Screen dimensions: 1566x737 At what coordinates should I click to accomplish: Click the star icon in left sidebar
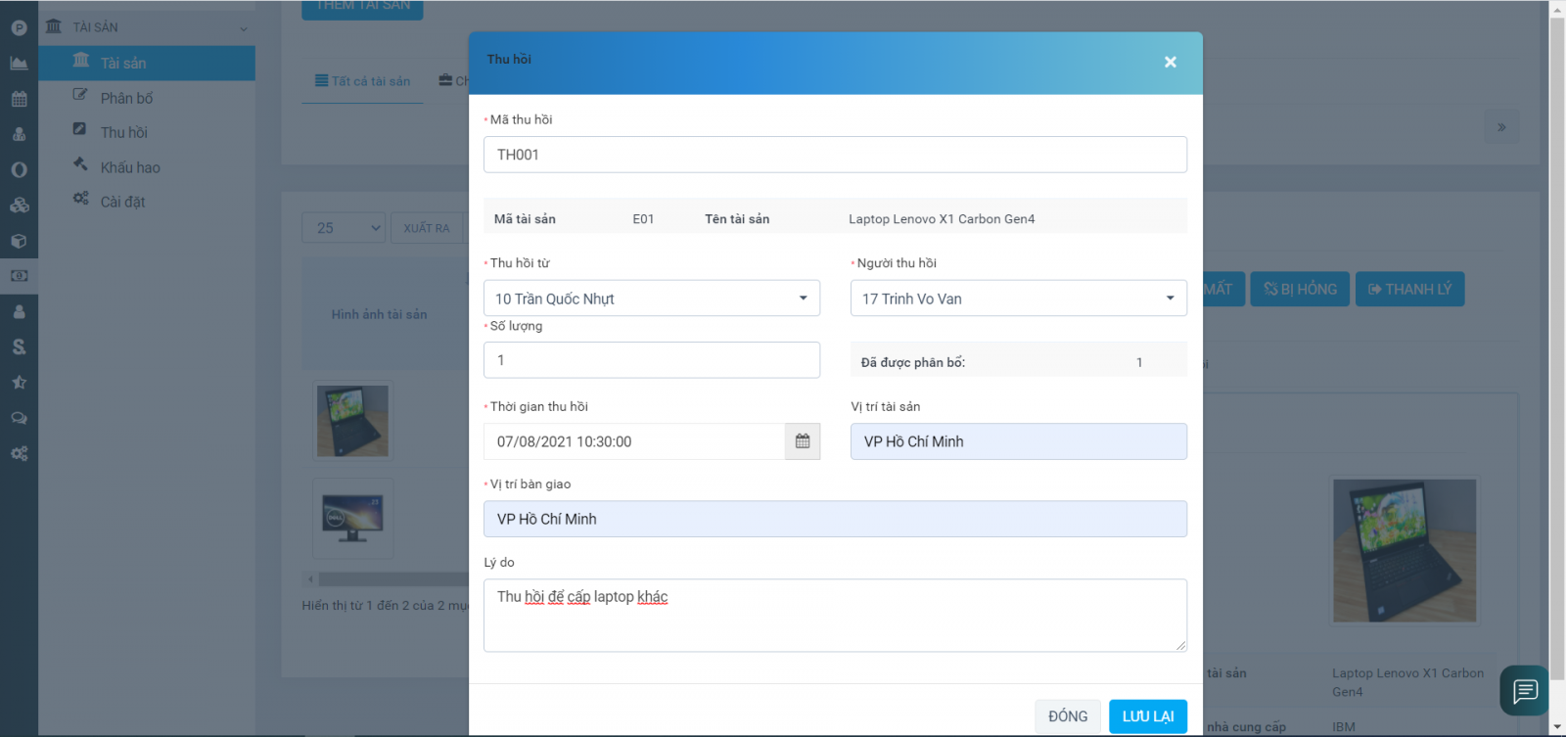click(19, 383)
